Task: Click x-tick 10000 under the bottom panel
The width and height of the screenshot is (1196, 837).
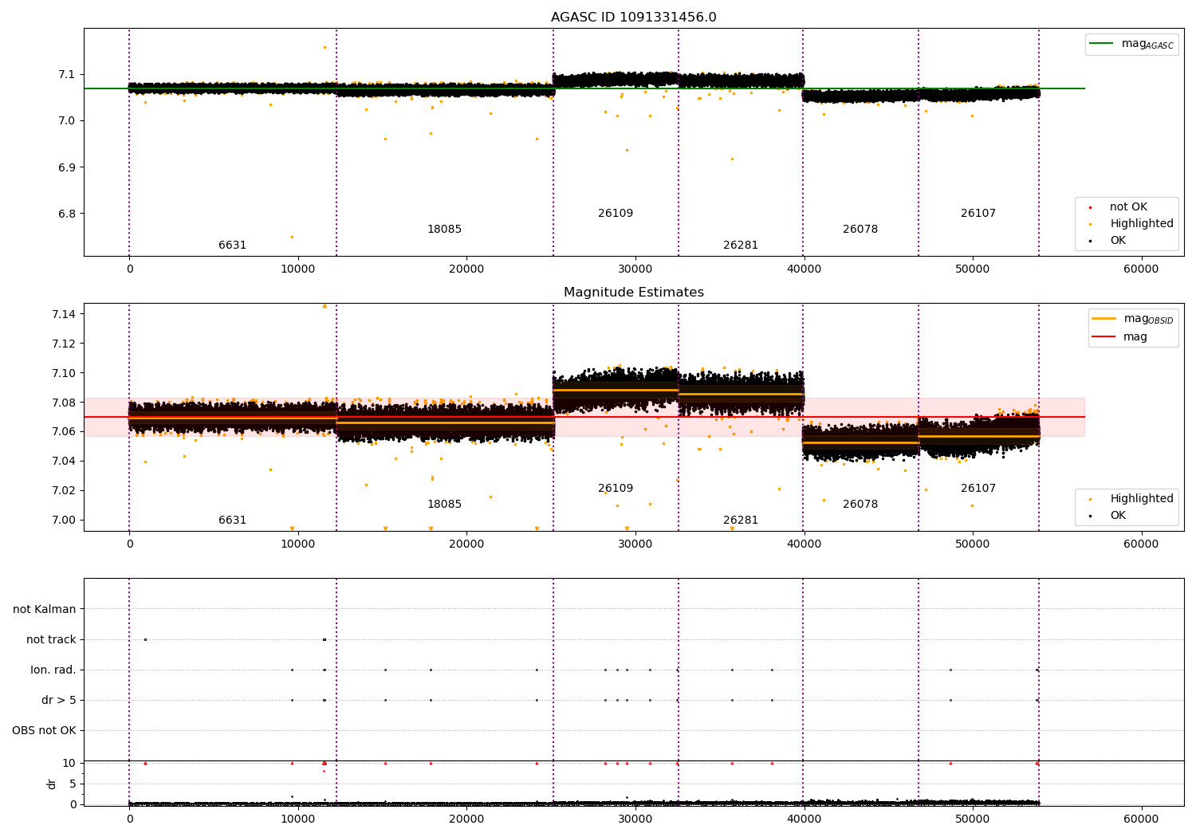Action: click(298, 819)
